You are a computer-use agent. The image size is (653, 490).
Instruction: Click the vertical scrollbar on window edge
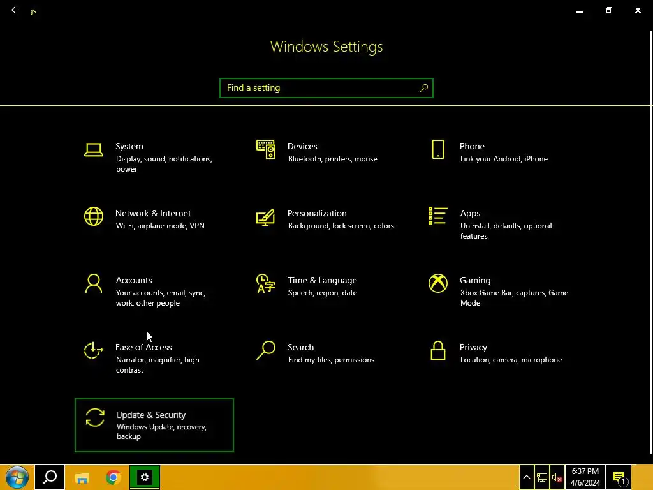pos(651,242)
